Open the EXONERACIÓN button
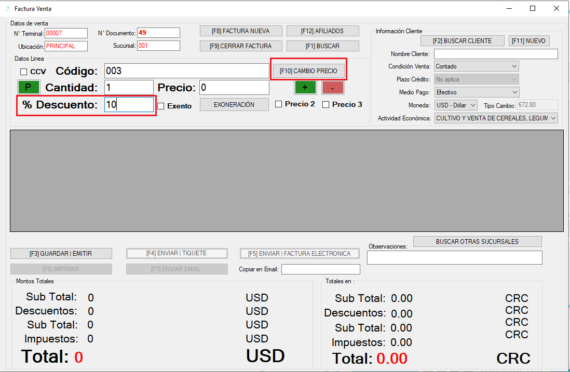The width and height of the screenshot is (570, 372). [234, 105]
